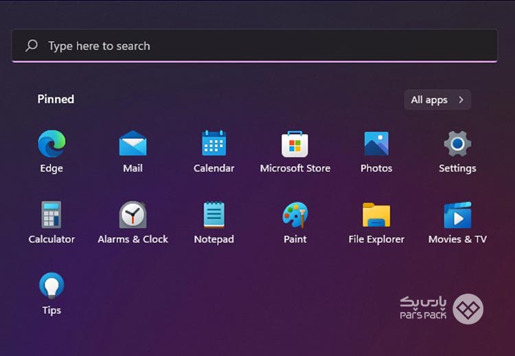Launch the Photos app icon
Image resolution: width=515 pixels, height=356 pixels.
(376, 144)
